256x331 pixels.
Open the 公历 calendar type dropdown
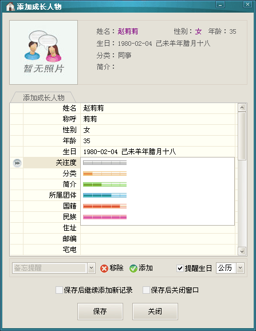click(x=240, y=268)
